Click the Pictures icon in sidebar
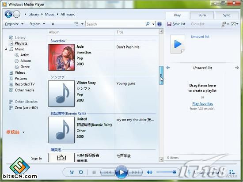Viewport: 243px width, 182px height. (11, 78)
